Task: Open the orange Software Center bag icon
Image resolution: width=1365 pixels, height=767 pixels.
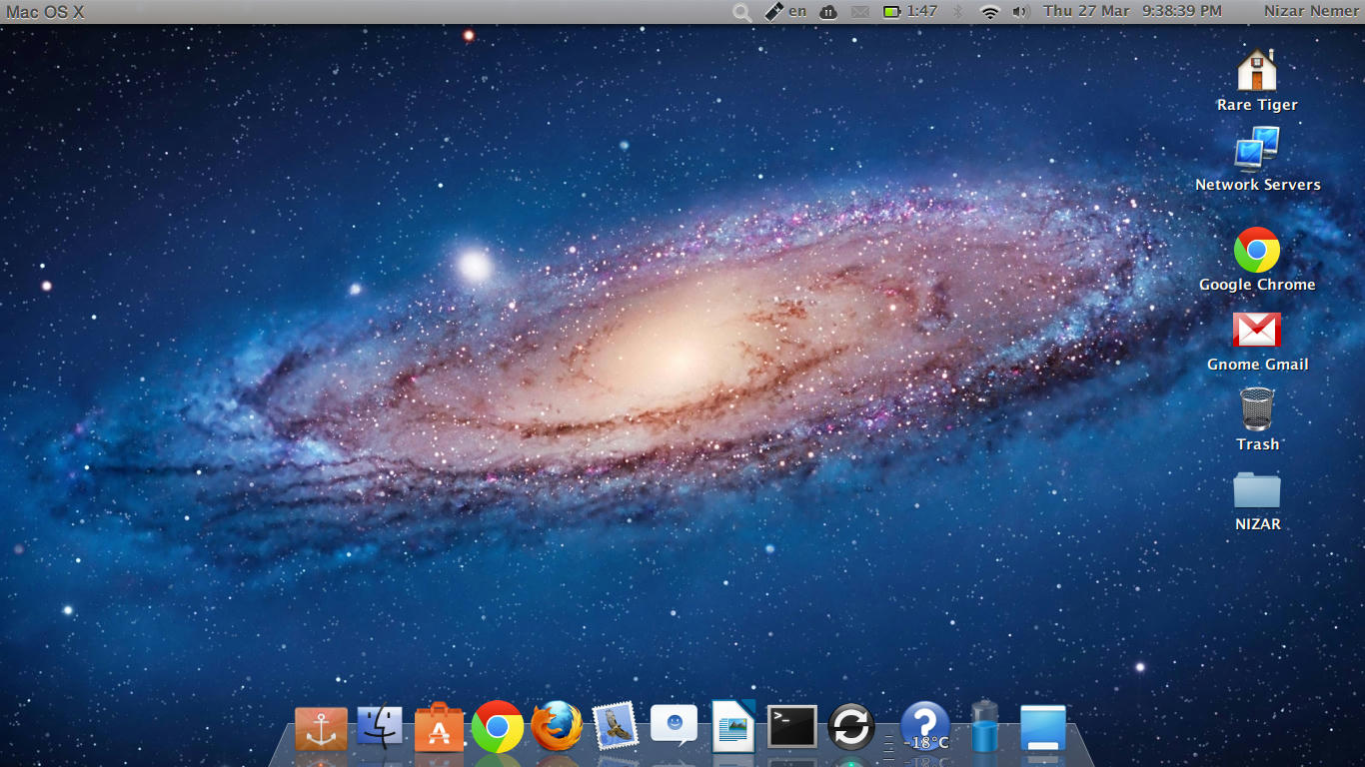Action: point(439,727)
